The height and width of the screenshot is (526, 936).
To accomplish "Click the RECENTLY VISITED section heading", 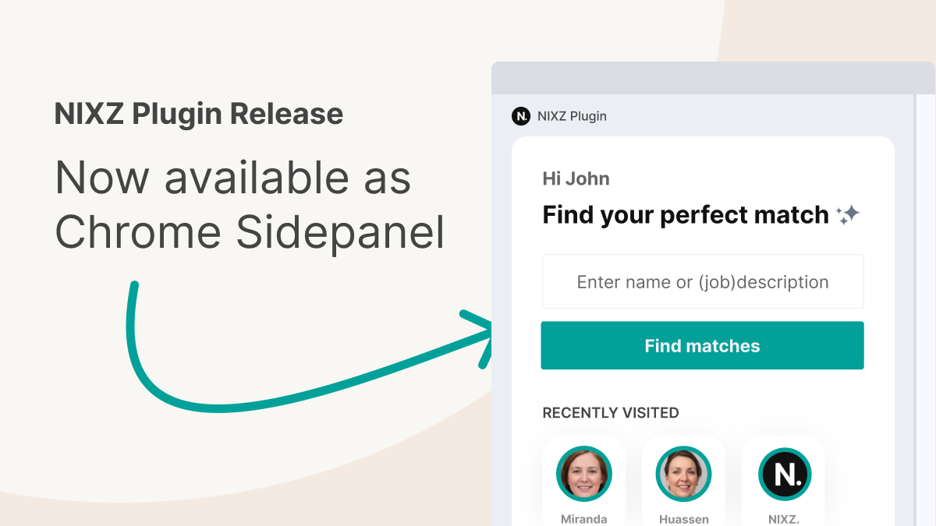I will pyautogui.click(x=611, y=412).
